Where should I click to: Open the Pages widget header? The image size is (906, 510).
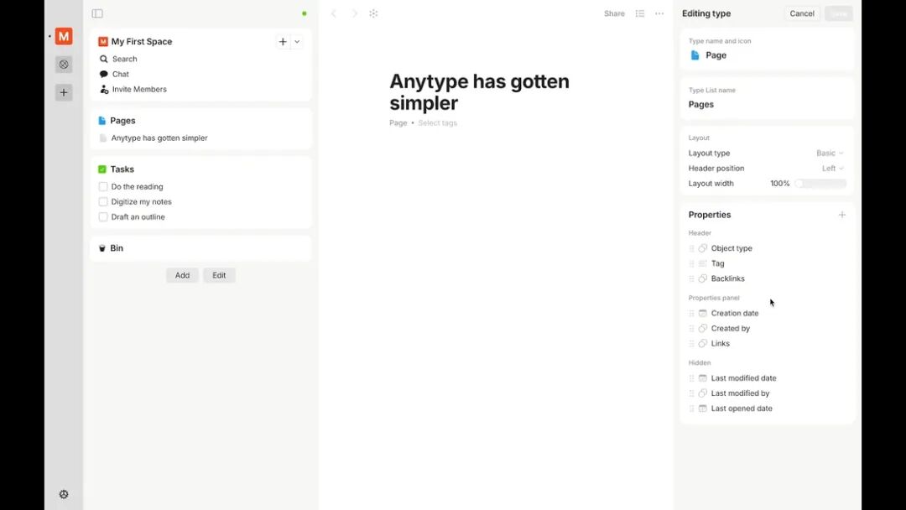pos(122,121)
